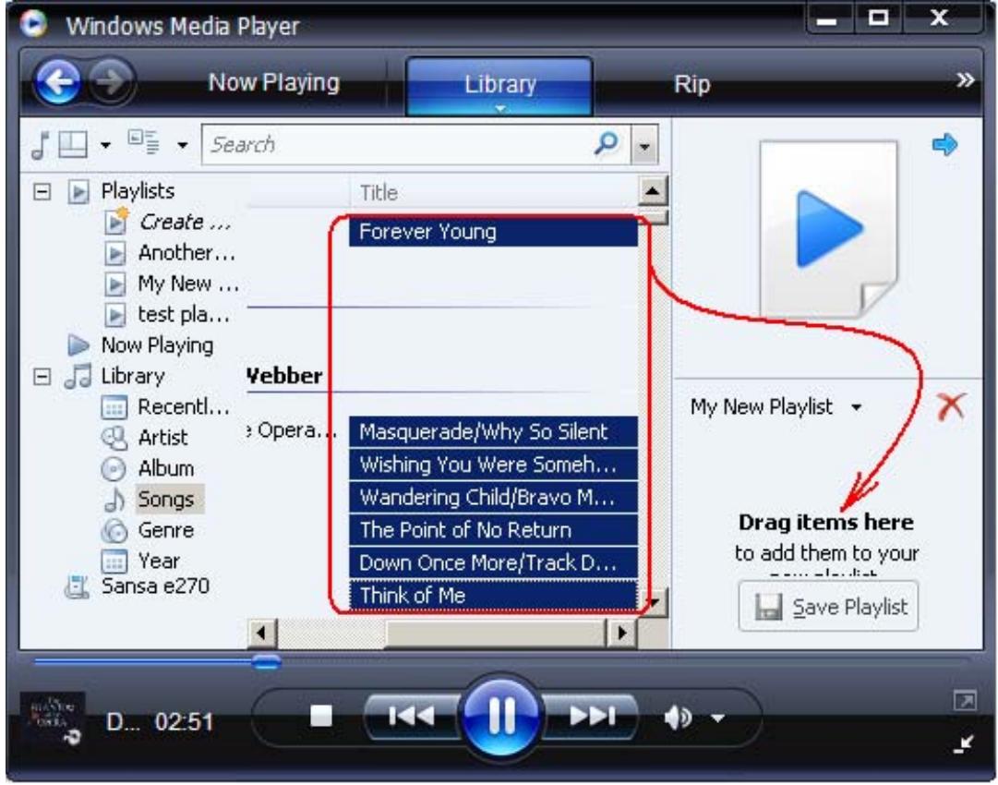Open the Library tab
This screenshot has width=998, height=785.
point(499,84)
